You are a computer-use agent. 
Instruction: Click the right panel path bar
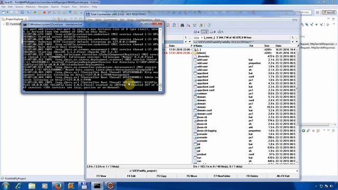point(241,42)
